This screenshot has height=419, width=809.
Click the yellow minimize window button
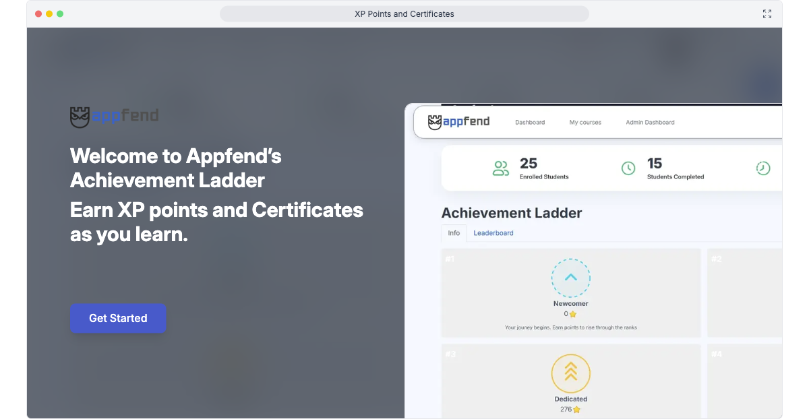pyautogui.click(x=49, y=13)
